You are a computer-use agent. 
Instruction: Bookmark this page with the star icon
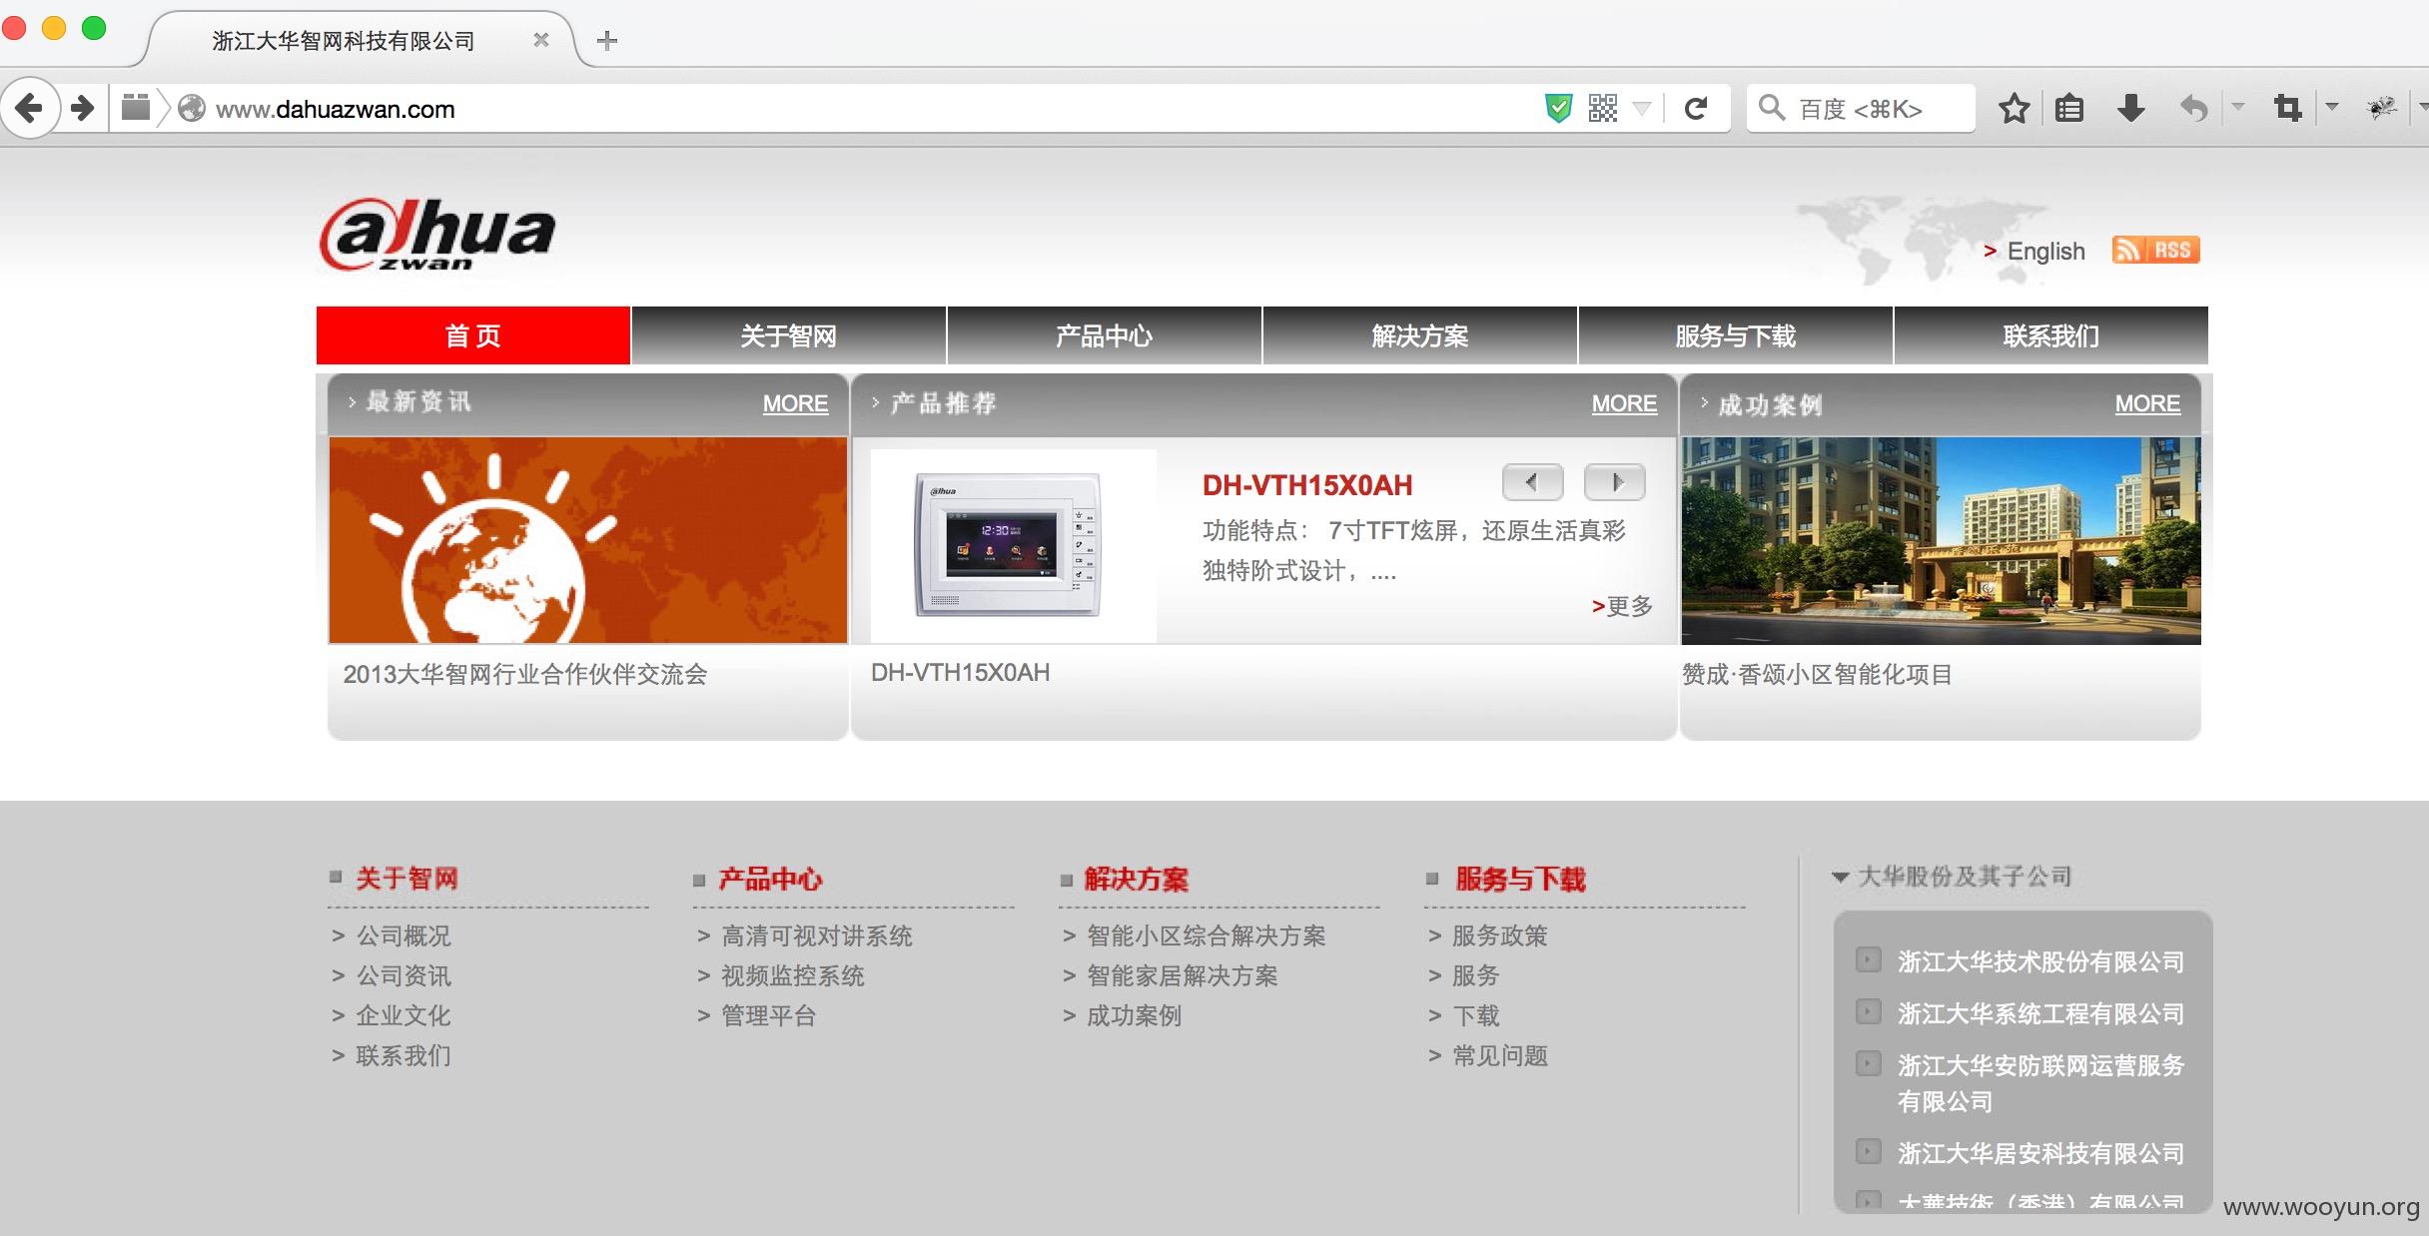[x=2015, y=108]
